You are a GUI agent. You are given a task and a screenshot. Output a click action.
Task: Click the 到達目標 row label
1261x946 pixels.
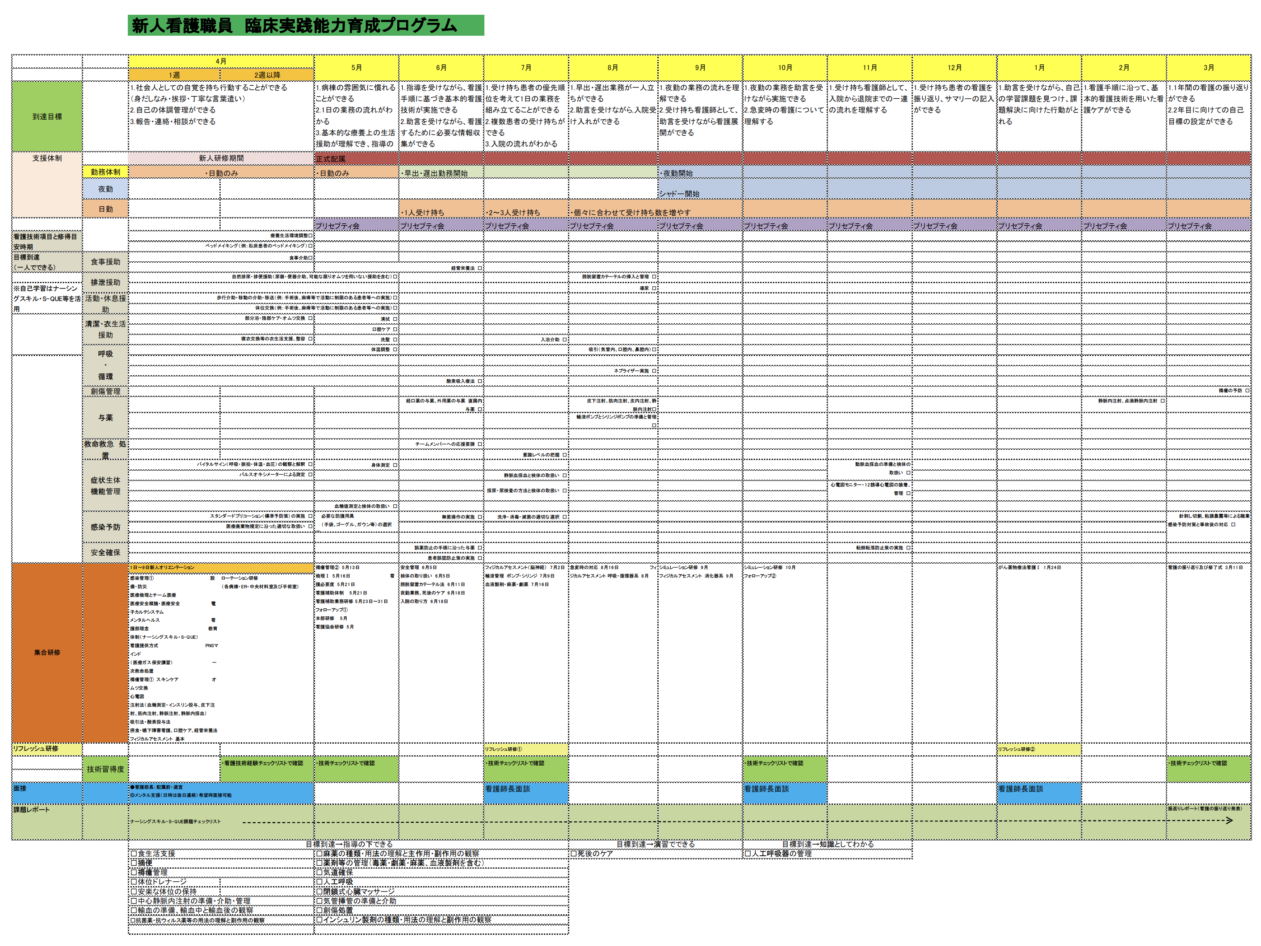[x=47, y=116]
